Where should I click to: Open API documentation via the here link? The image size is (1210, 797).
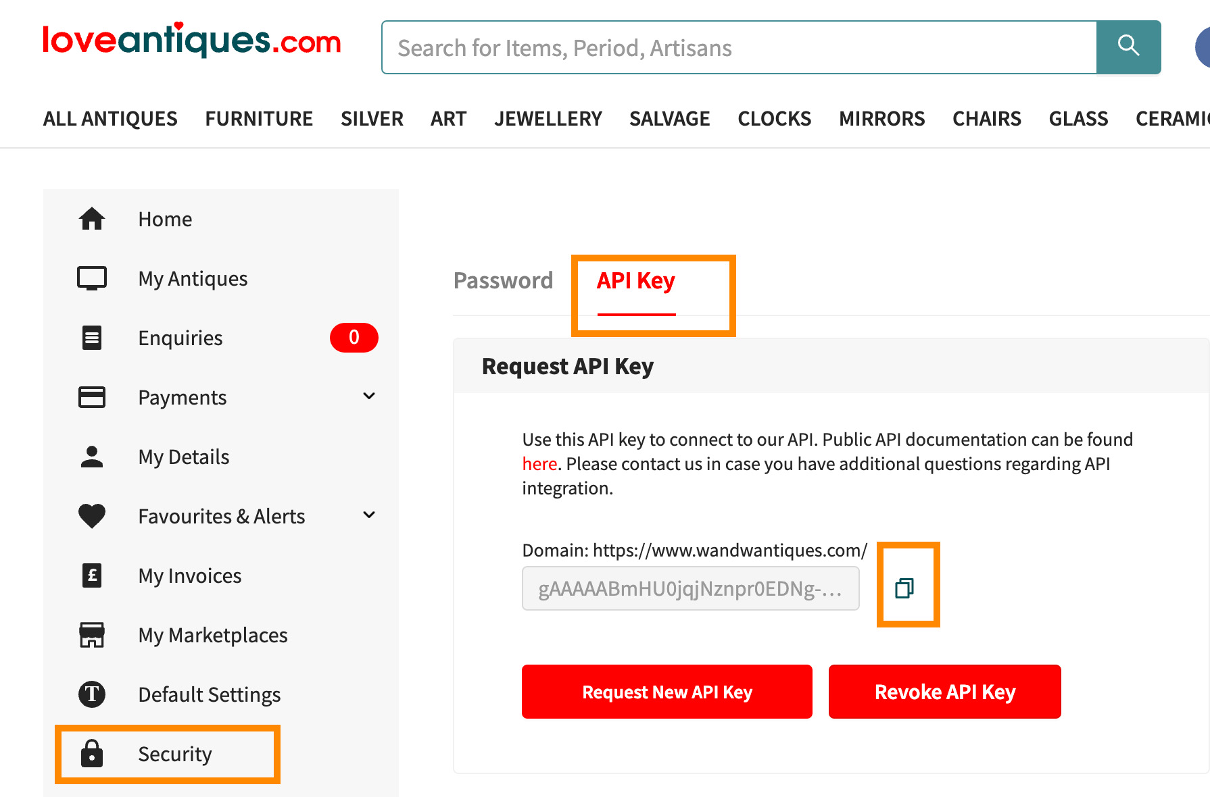point(539,463)
